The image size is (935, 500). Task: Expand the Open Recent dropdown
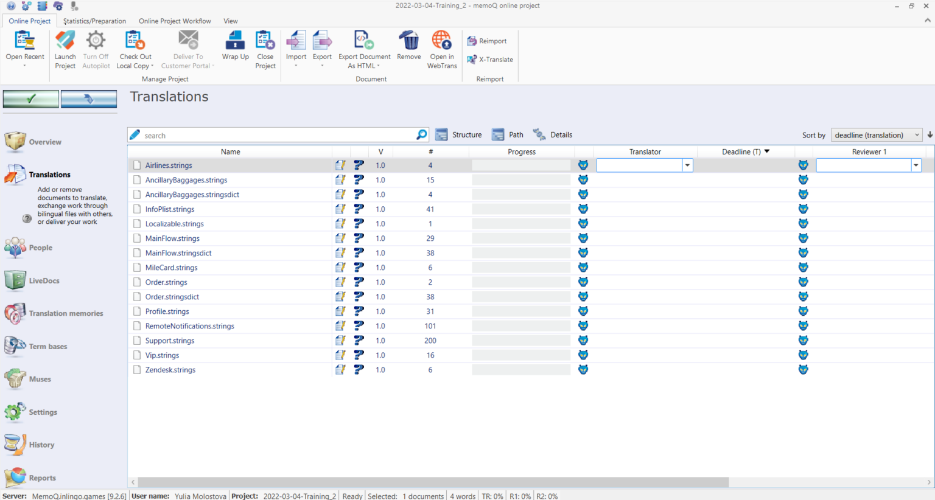tap(25, 66)
